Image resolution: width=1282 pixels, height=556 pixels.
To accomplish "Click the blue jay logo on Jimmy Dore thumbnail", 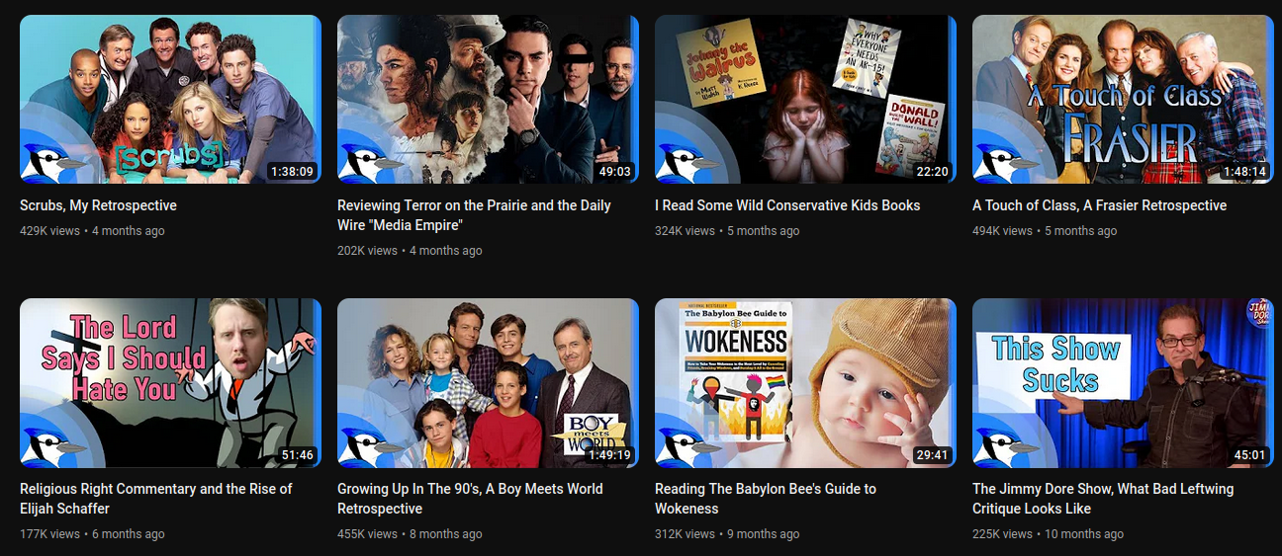I will coord(1005,446).
